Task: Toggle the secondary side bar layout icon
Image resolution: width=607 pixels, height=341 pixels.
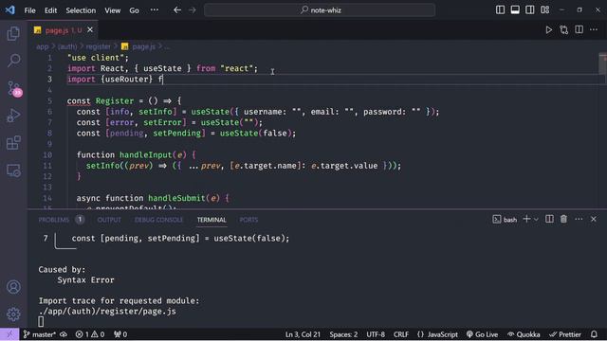Action: pos(530,10)
